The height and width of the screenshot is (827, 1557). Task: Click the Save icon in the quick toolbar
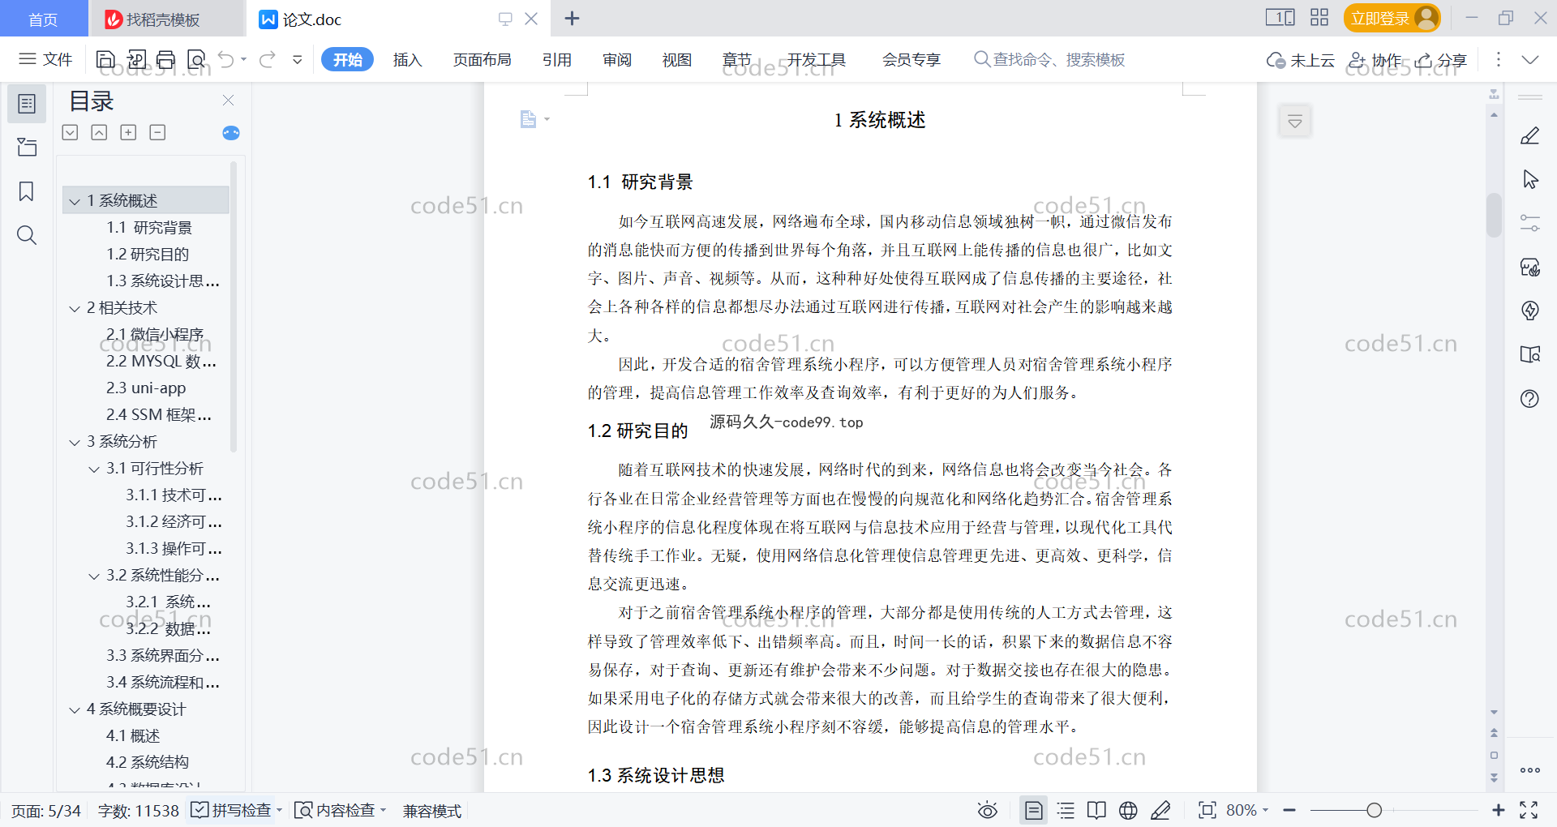pyautogui.click(x=105, y=59)
